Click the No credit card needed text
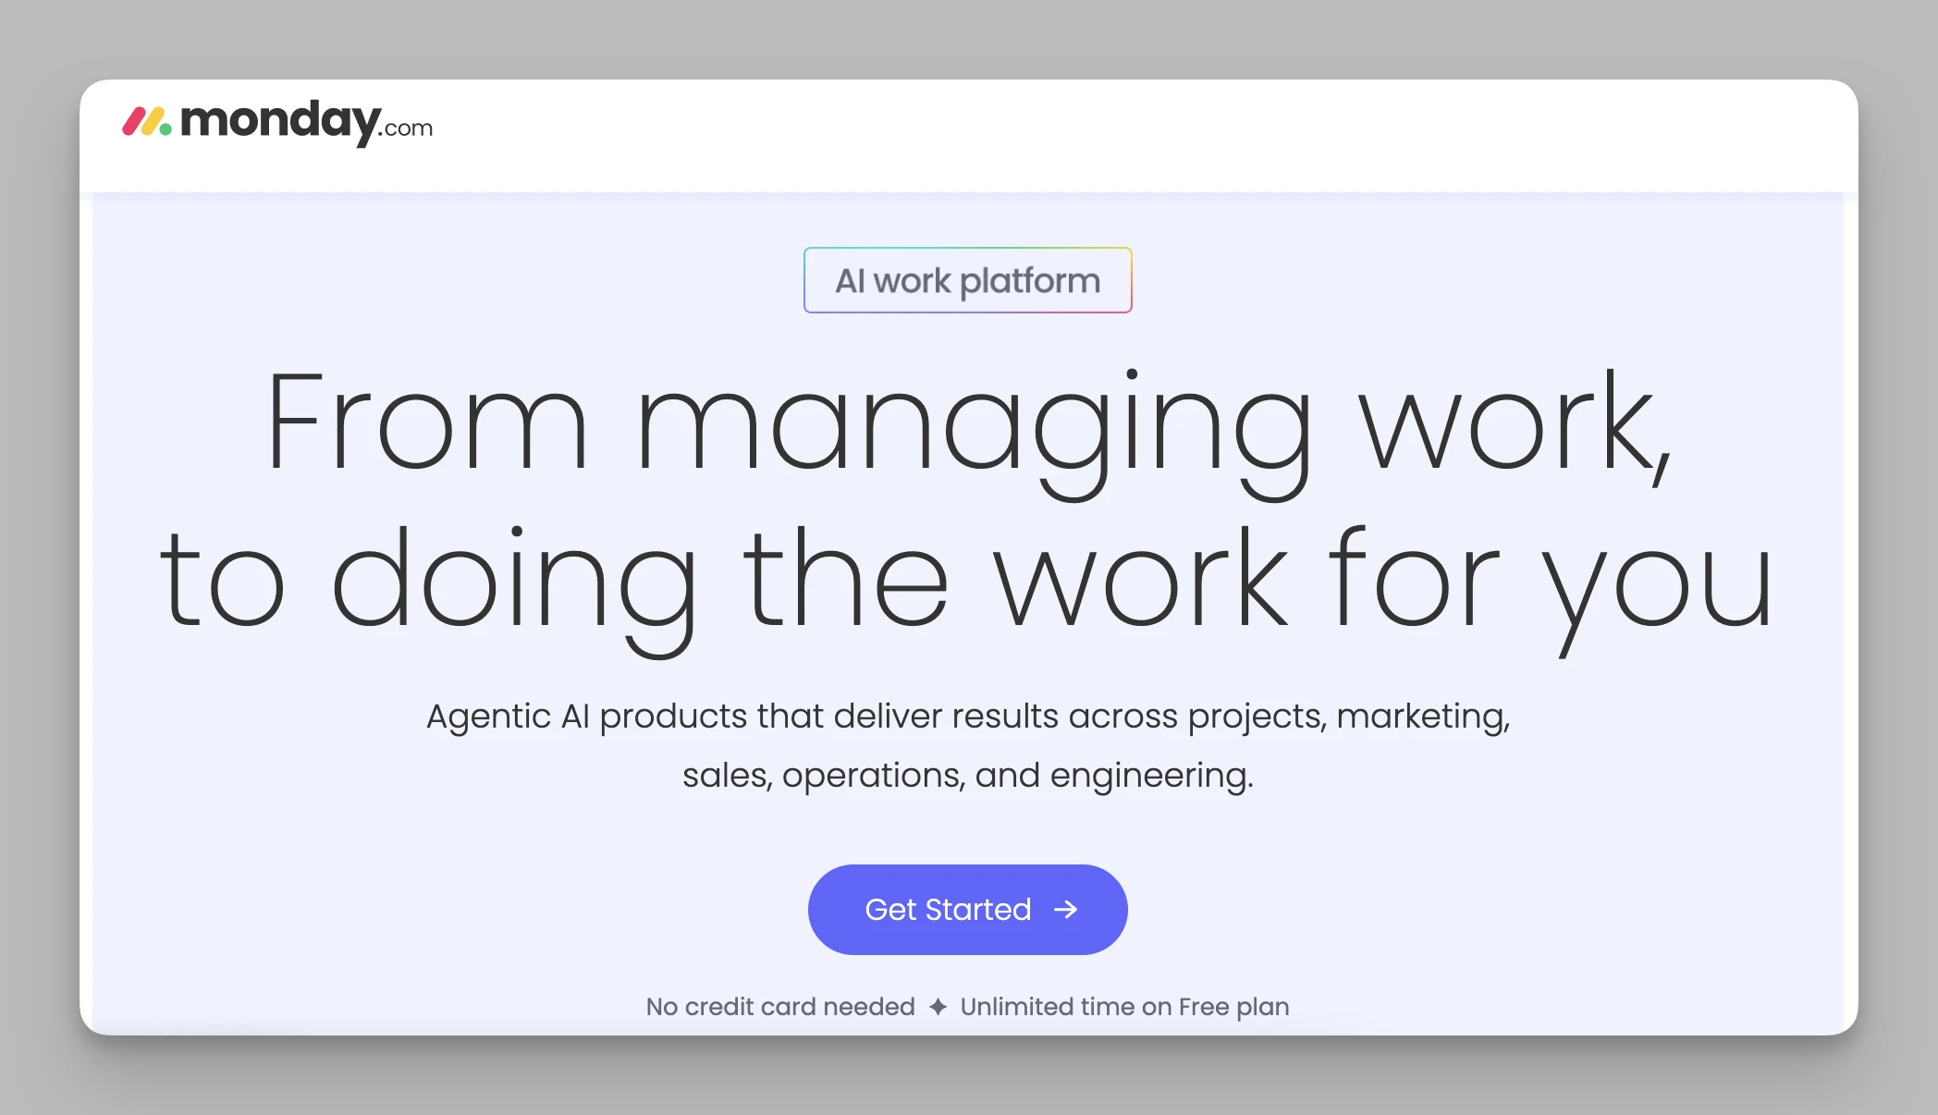Image resolution: width=1938 pixels, height=1115 pixels. [x=779, y=1007]
